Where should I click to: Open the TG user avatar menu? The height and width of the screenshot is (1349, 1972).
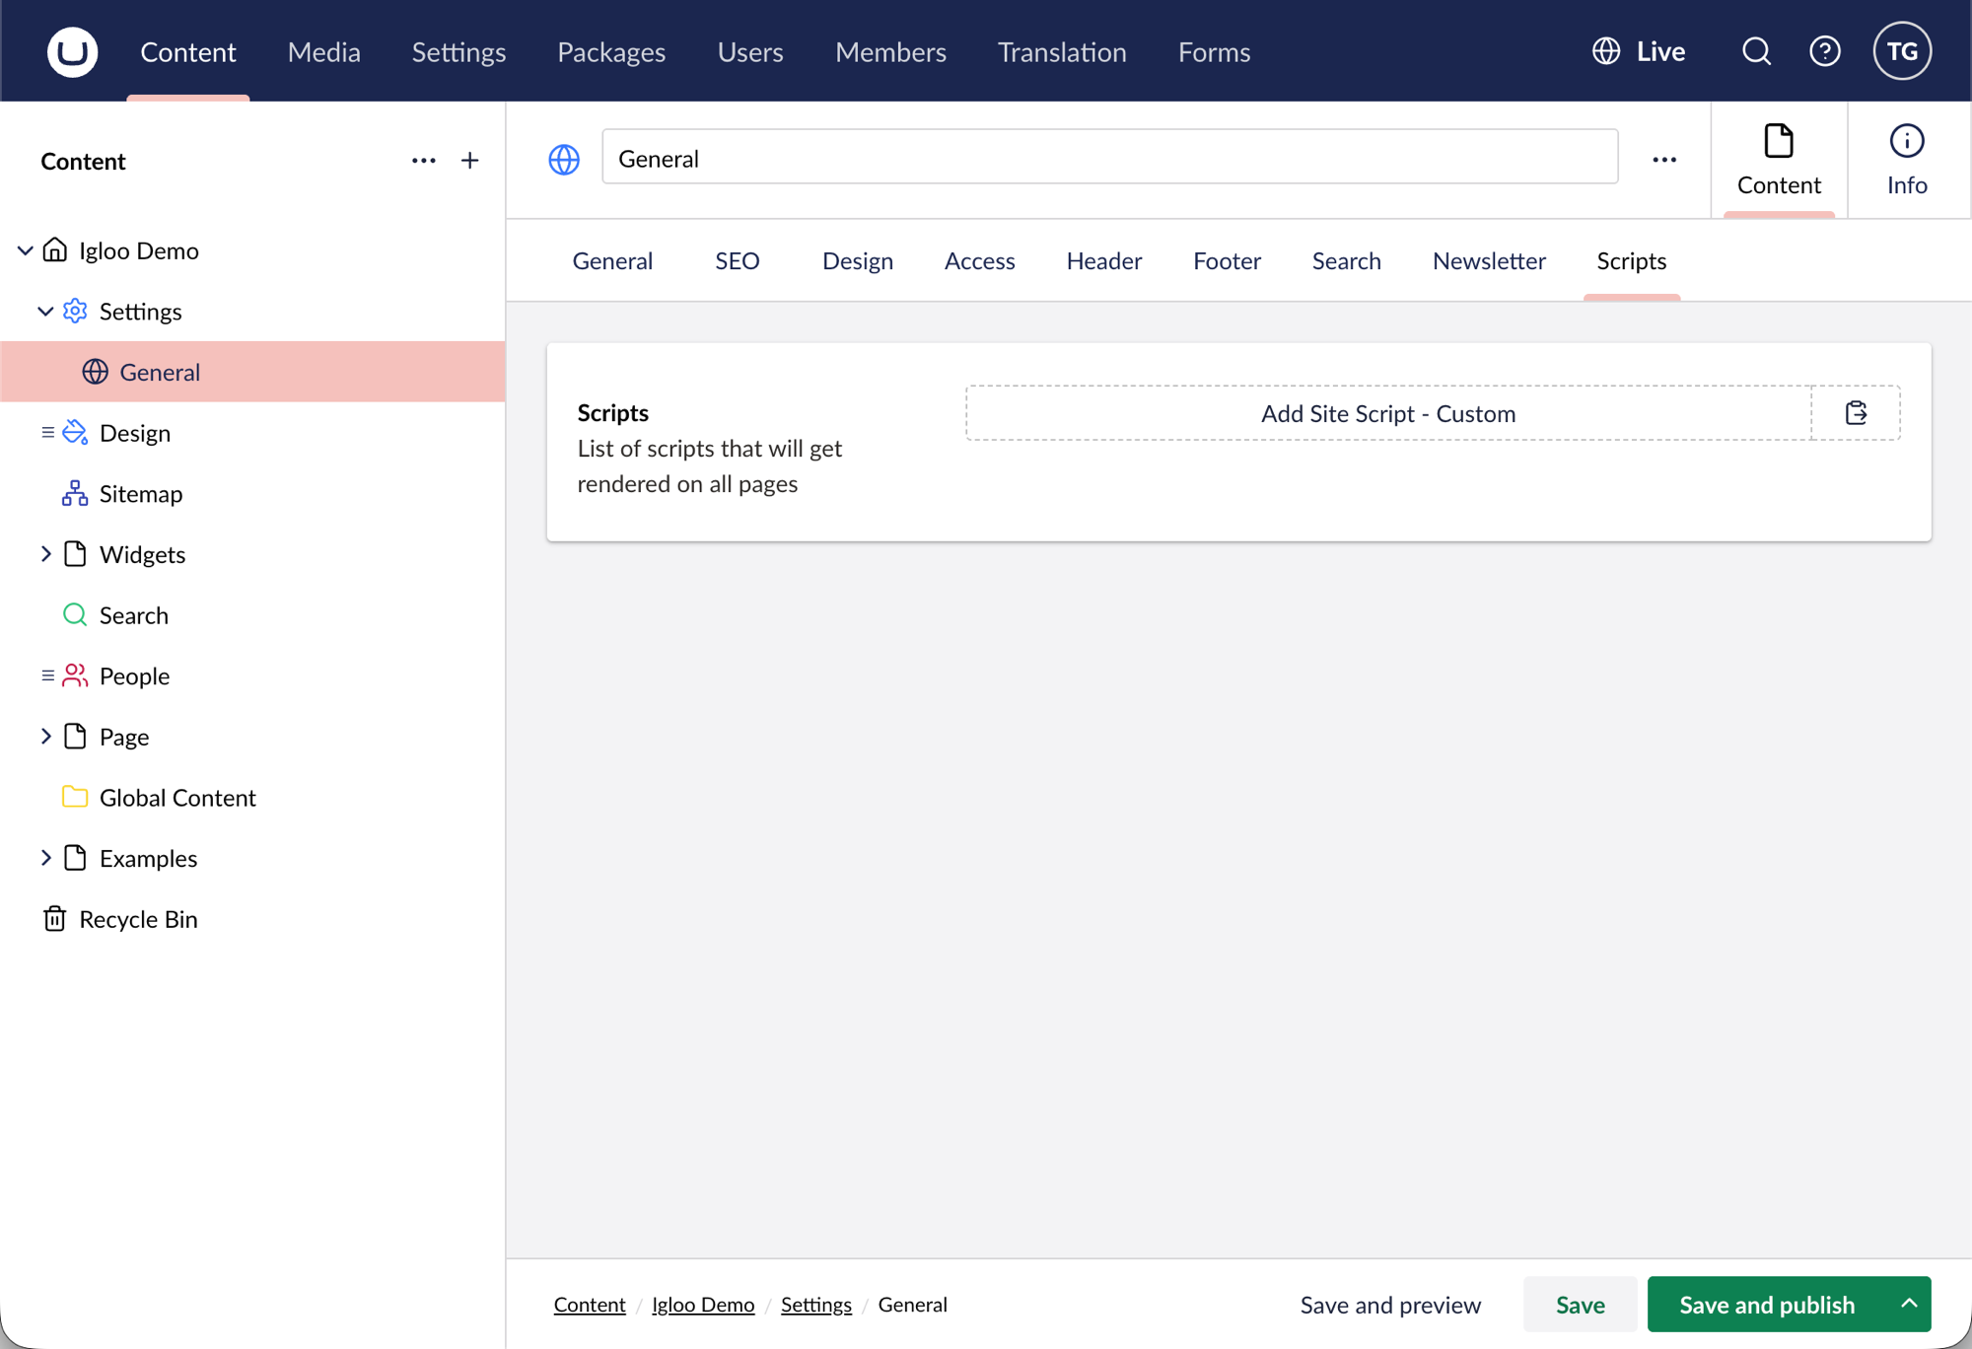(1902, 51)
